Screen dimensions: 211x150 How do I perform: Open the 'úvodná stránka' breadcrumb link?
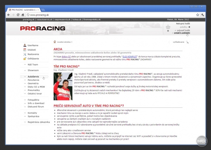[64, 42]
